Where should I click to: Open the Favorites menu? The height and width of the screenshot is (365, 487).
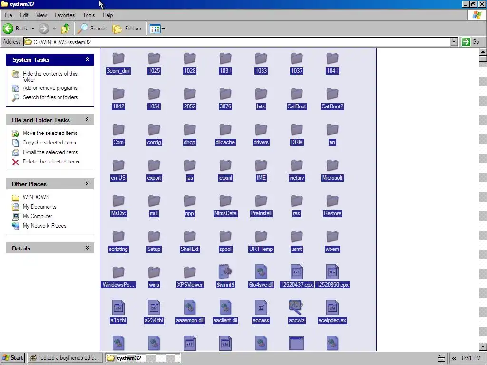(65, 15)
